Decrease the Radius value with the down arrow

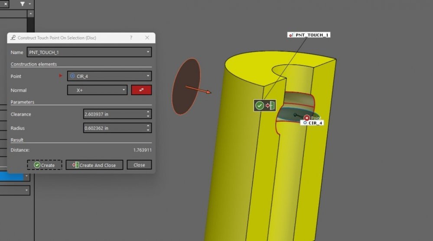click(x=148, y=130)
